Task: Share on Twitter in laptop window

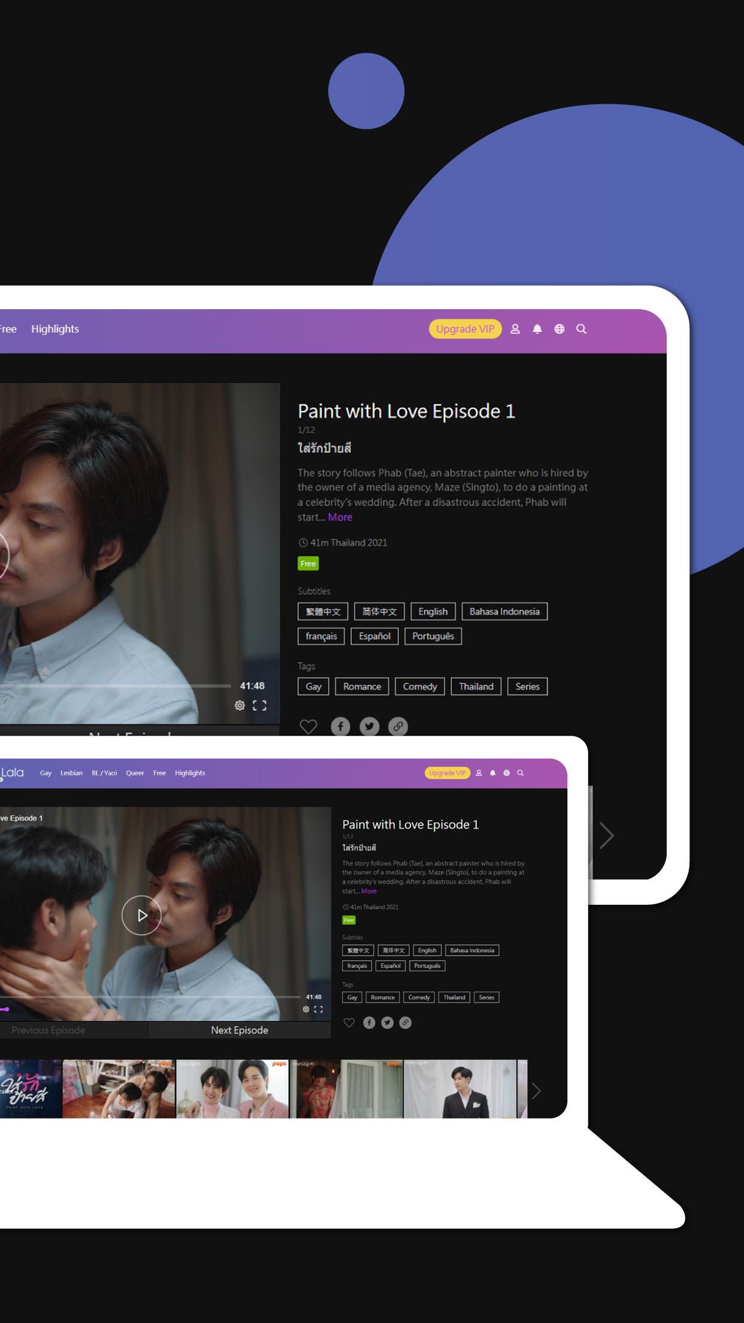Action: (388, 1023)
